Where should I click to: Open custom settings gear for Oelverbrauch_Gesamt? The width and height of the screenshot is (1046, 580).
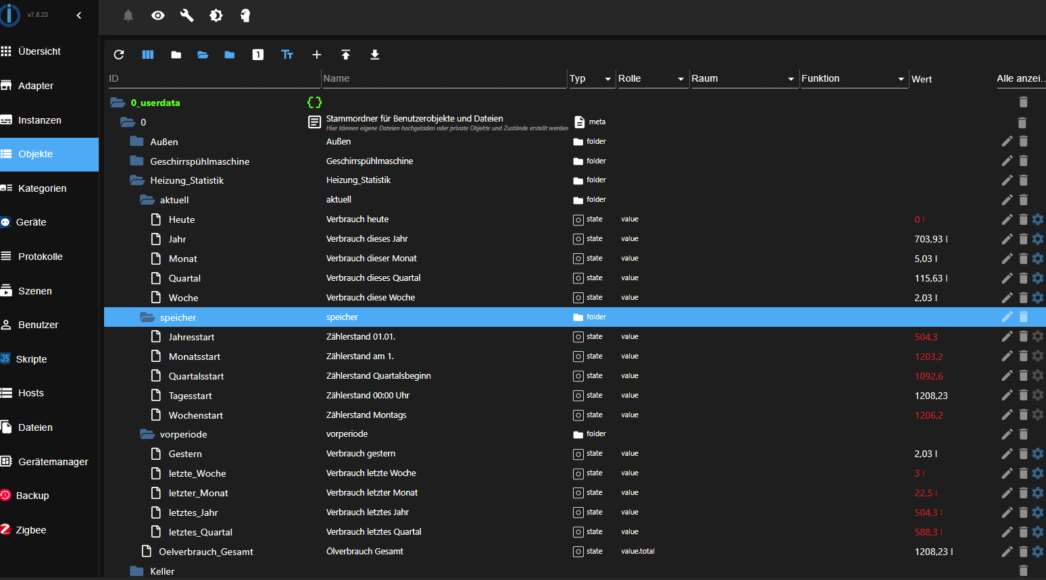tap(1038, 552)
